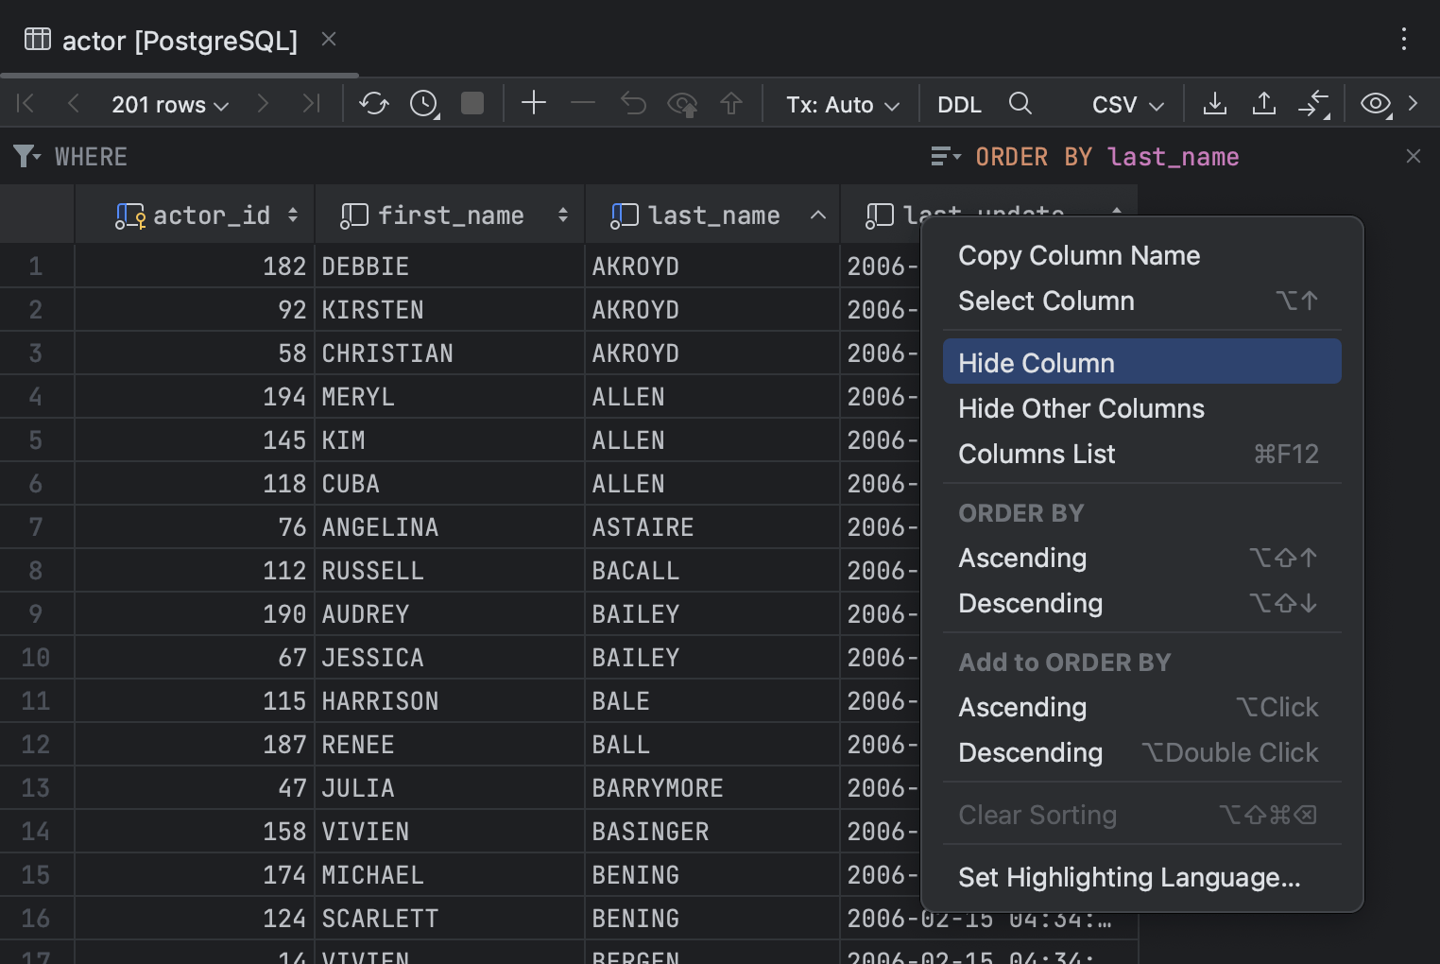Add a new row with the plus icon
1440x964 pixels.
534,104
